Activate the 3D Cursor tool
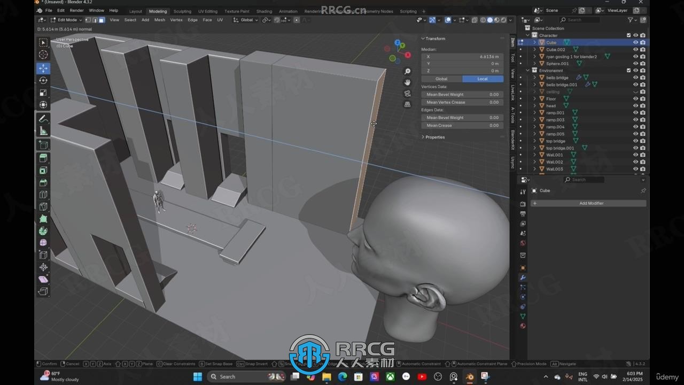 [43, 55]
